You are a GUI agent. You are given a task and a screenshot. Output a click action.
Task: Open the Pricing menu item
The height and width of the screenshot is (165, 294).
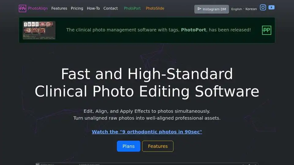pyautogui.click(x=77, y=9)
